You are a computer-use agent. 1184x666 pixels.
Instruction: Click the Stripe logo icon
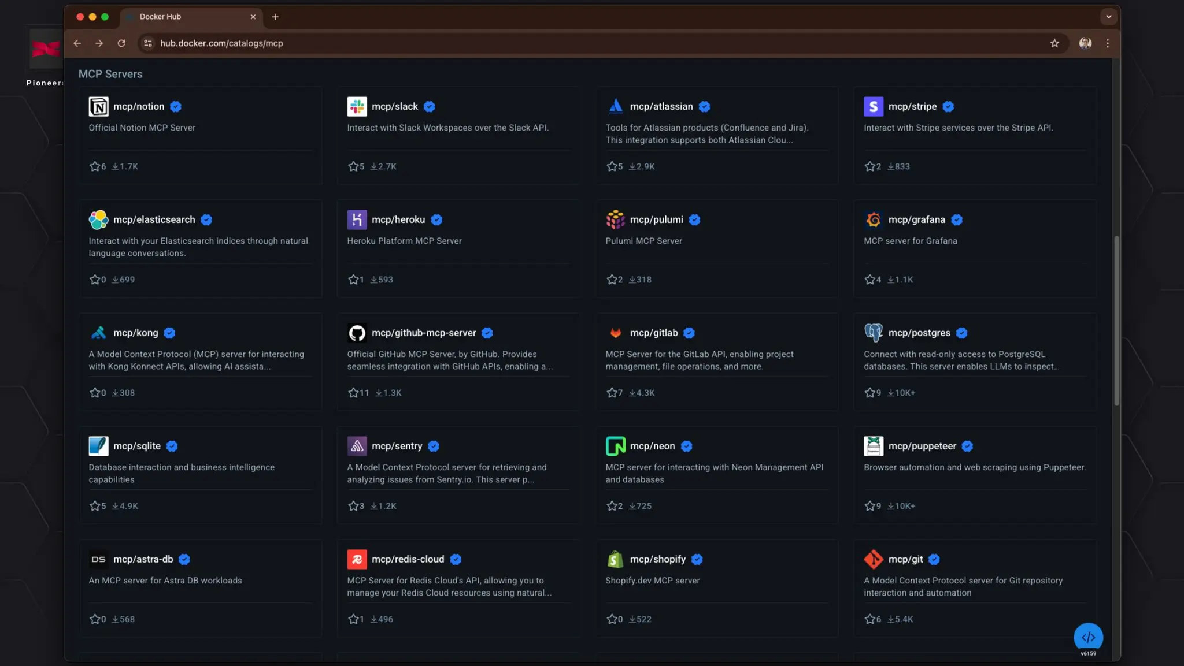click(873, 106)
